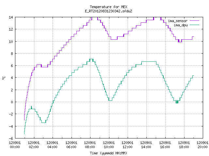Click the chart title 'Temperature for MEX'
The image size is (209, 156).
[108, 7]
